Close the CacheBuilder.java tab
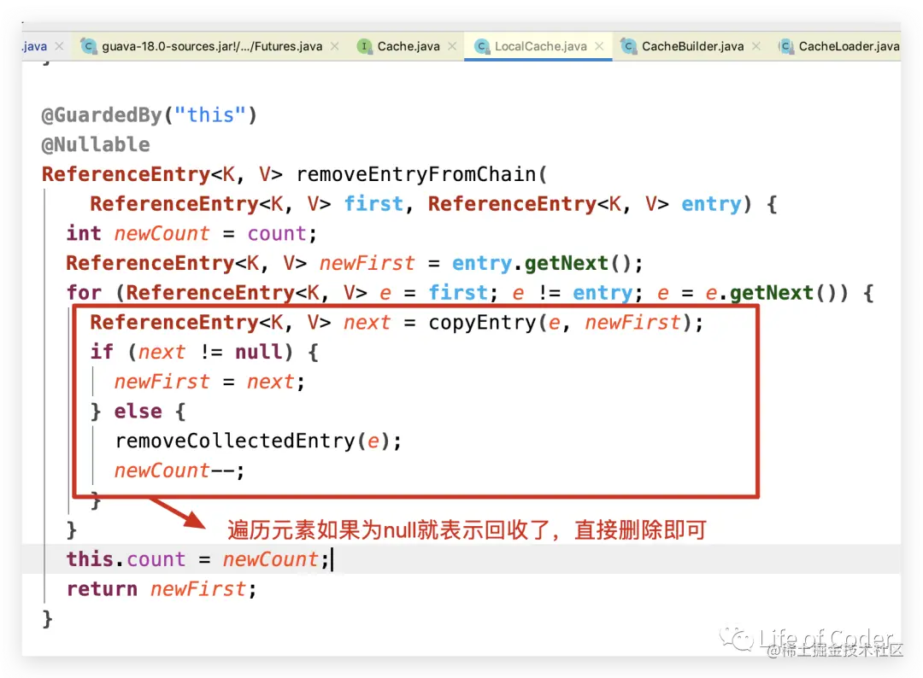The image size is (923, 678). click(x=756, y=46)
